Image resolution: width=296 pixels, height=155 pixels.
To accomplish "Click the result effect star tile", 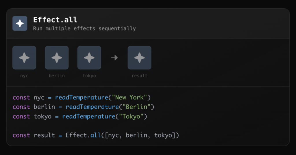I will [x=139, y=58].
